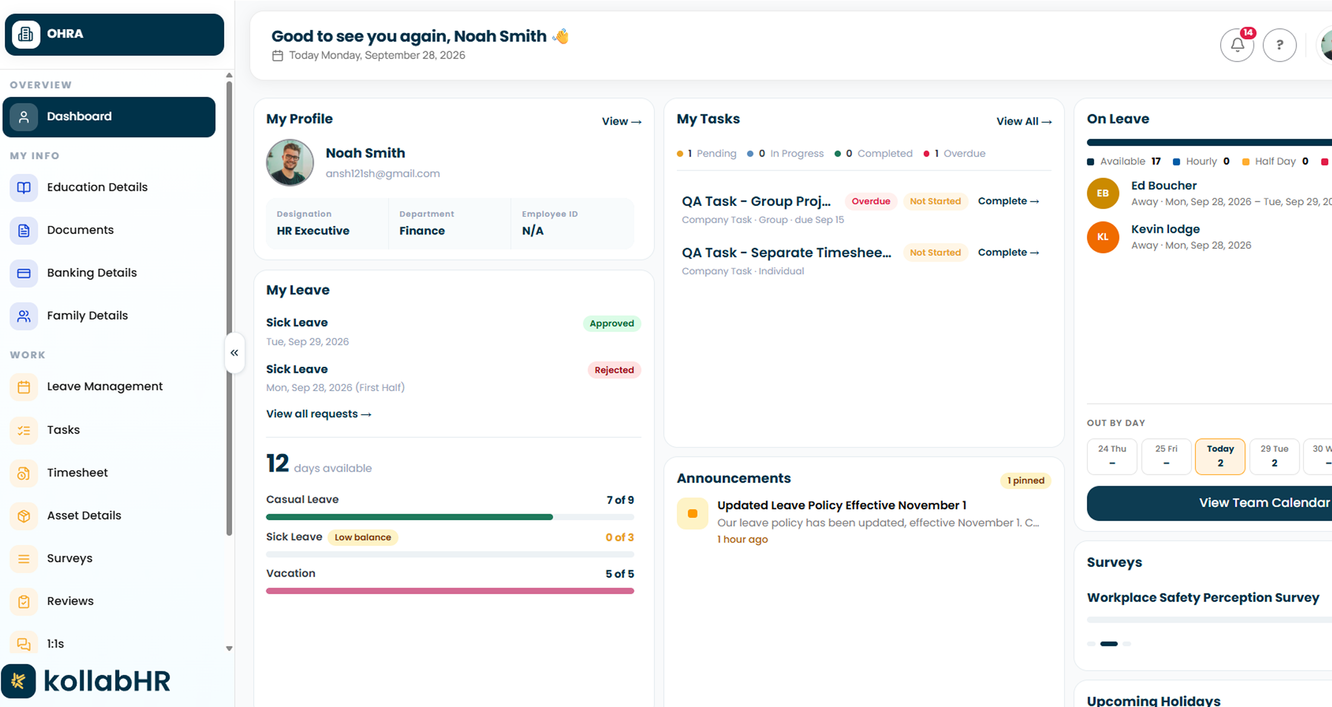Image resolution: width=1332 pixels, height=707 pixels.
Task: Click View link in My Profile
Action: point(621,121)
